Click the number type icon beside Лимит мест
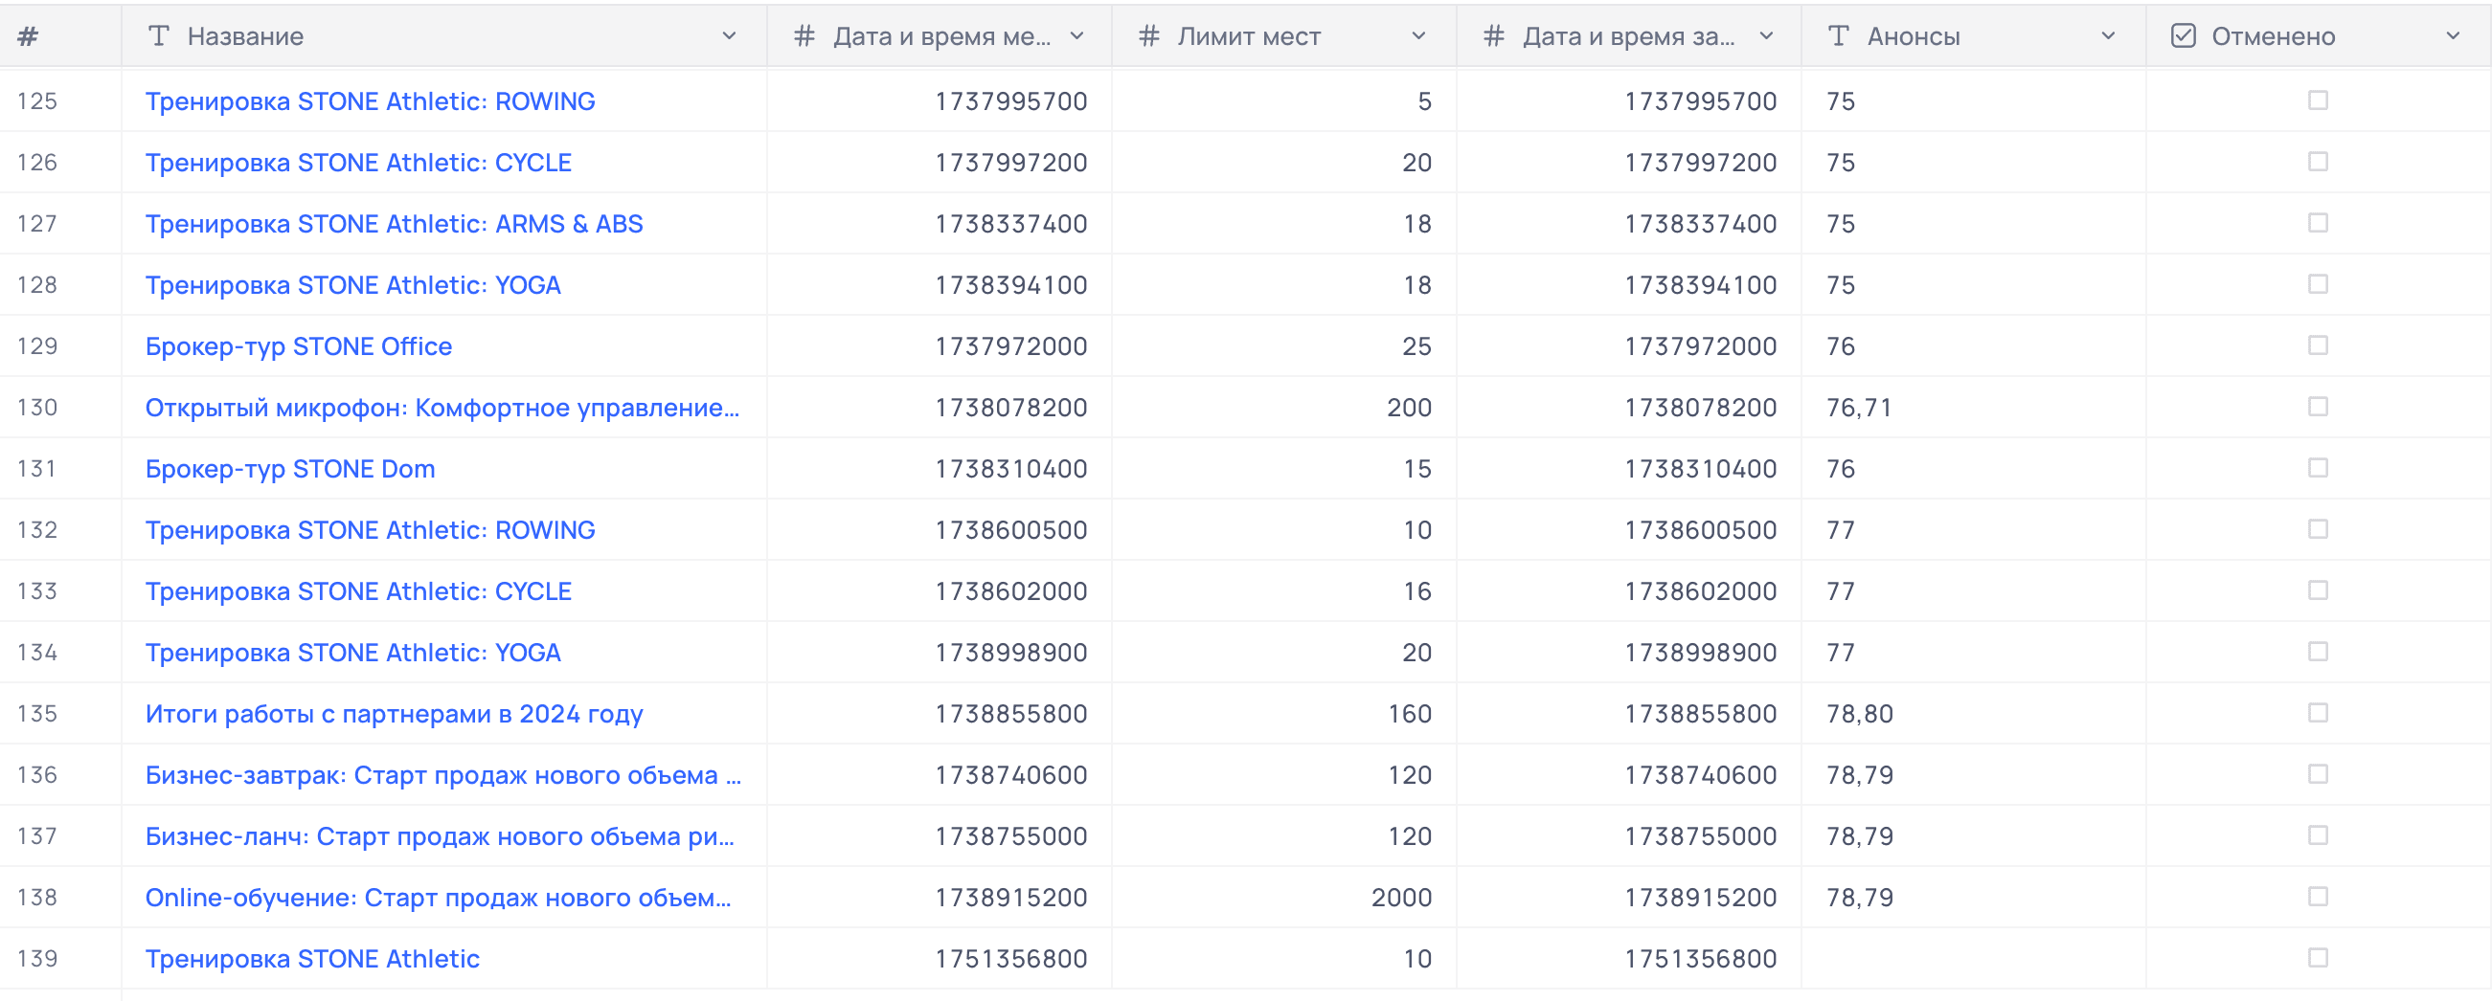2492x1001 pixels. point(1148,36)
